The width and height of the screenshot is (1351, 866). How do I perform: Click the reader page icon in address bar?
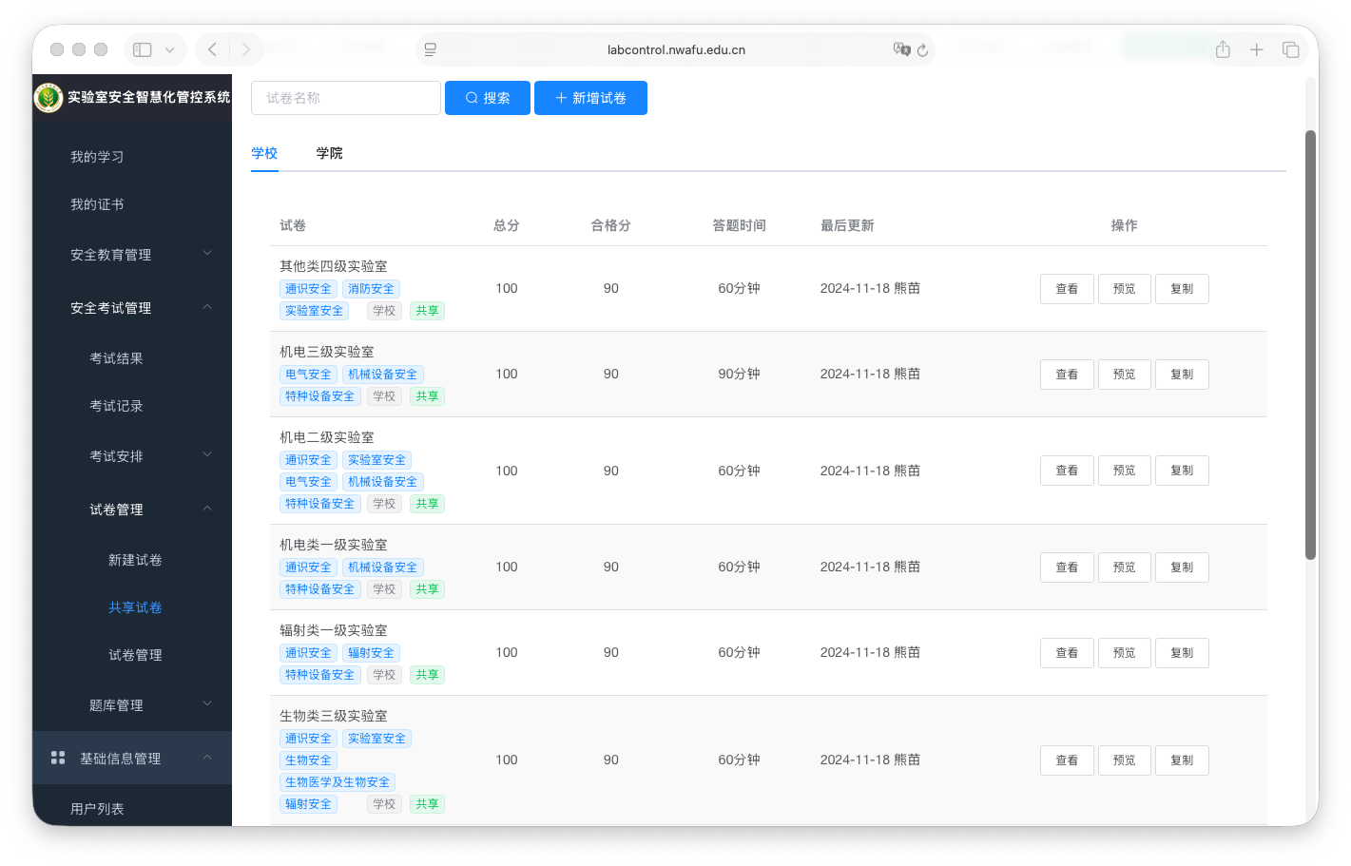pyautogui.click(x=431, y=49)
